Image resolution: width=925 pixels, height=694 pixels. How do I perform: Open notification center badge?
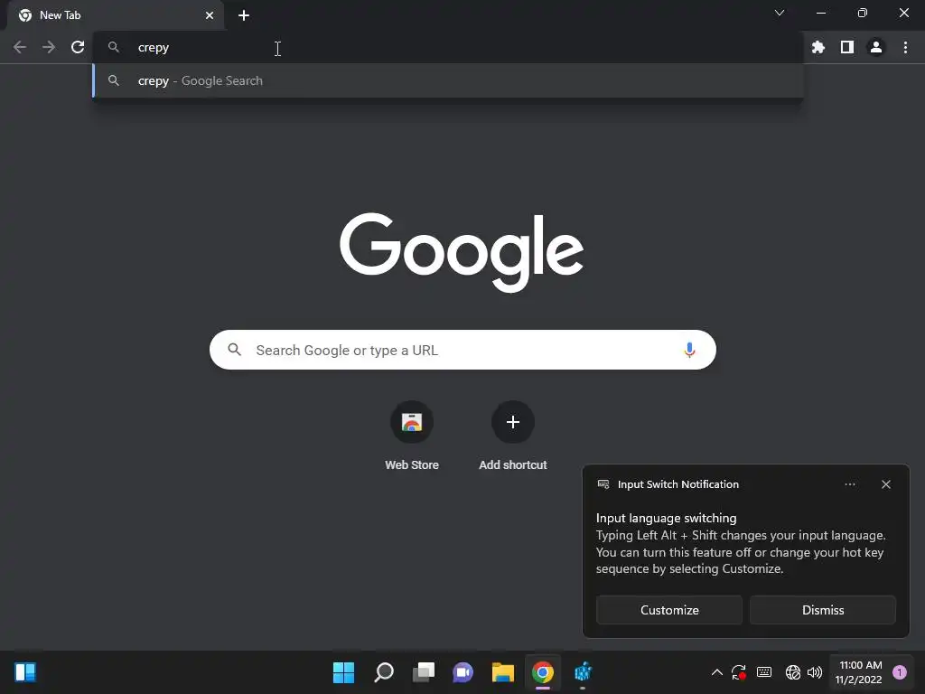coord(899,672)
